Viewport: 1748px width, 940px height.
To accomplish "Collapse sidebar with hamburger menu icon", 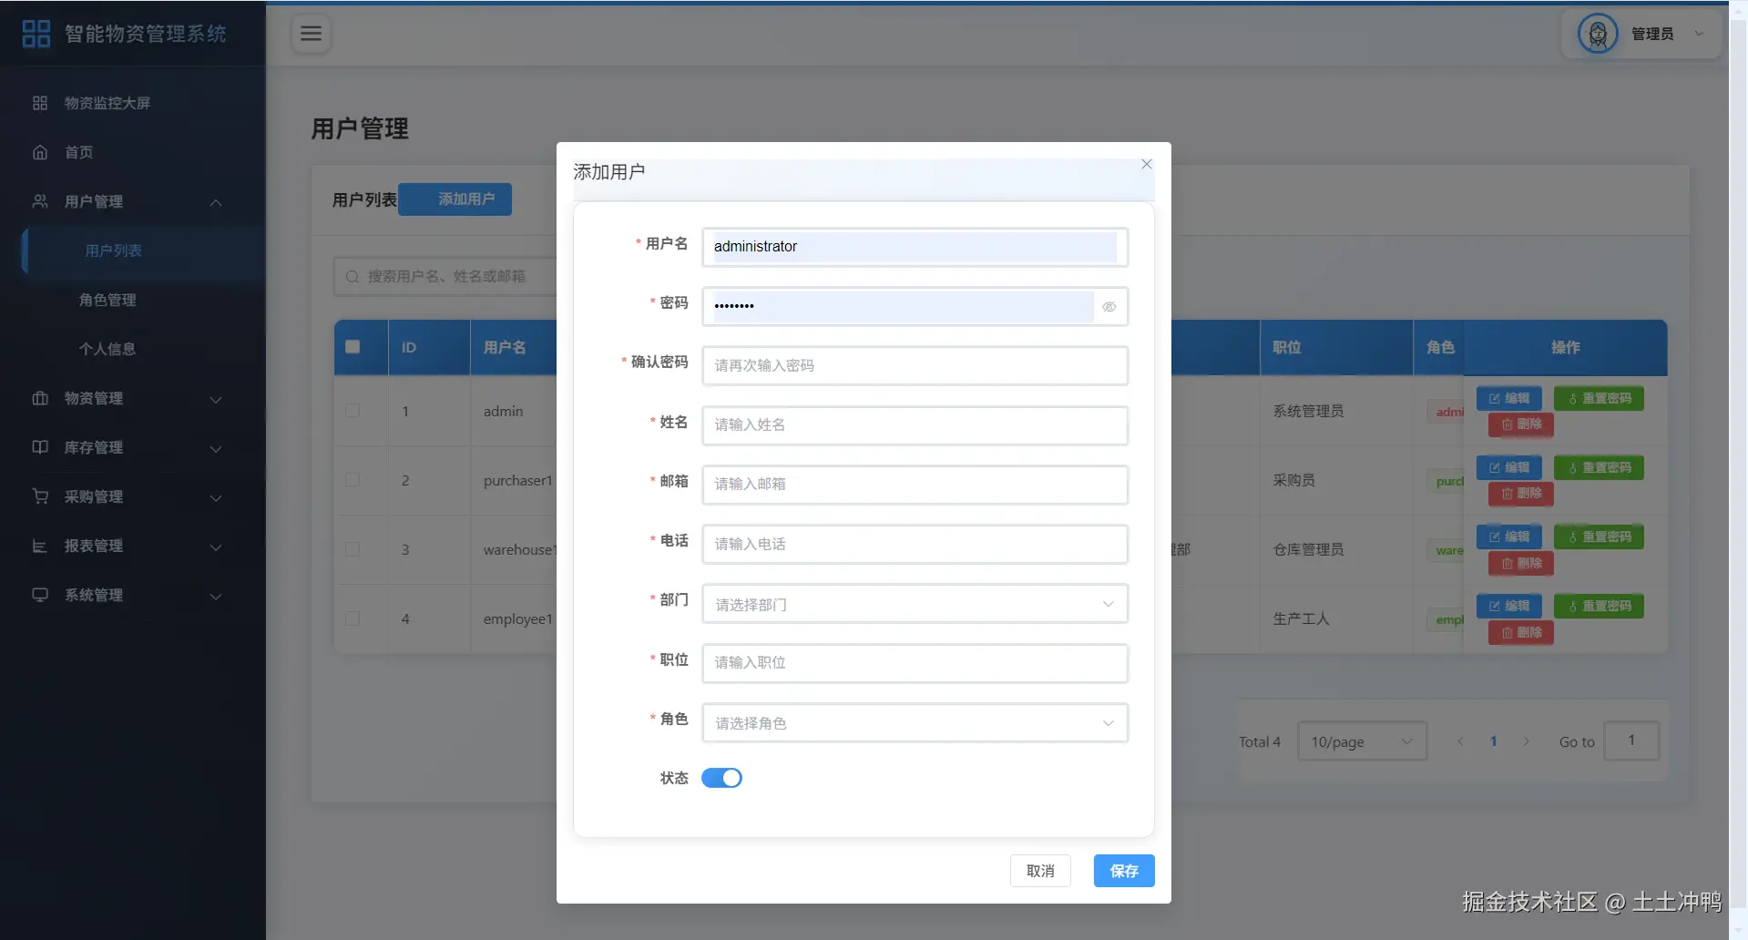I will tap(312, 34).
